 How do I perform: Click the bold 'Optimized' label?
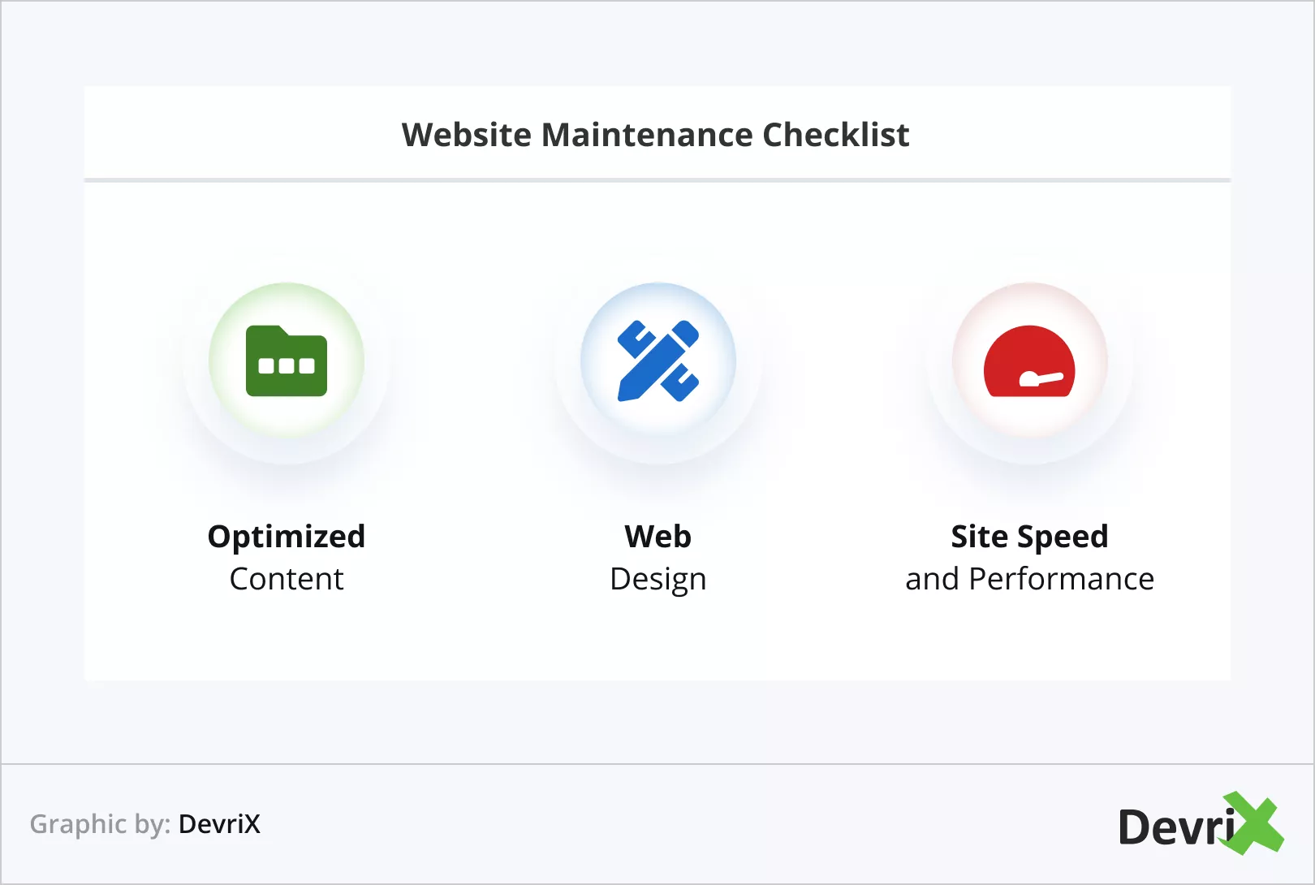pyautogui.click(x=287, y=537)
